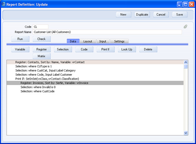Add a new Variable
This screenshot has width=196, height=144.
[20, 49]
